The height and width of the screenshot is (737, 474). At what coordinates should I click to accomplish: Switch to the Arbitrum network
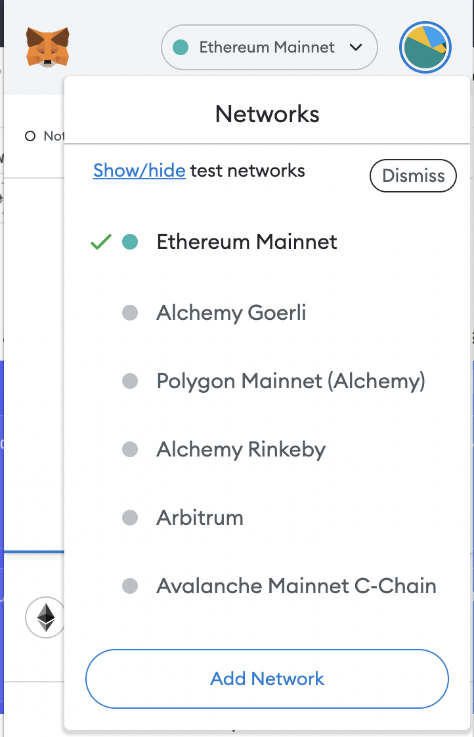coord(200,518)
